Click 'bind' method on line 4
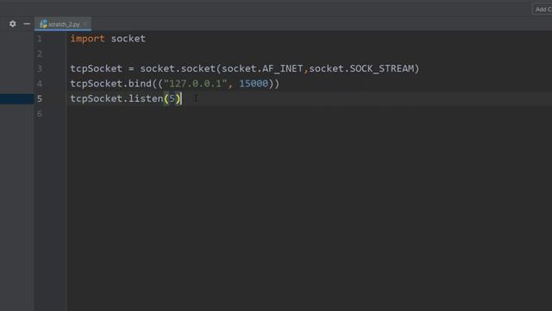The height and width of the screenshot is (311, 552). tap(140, 84)
